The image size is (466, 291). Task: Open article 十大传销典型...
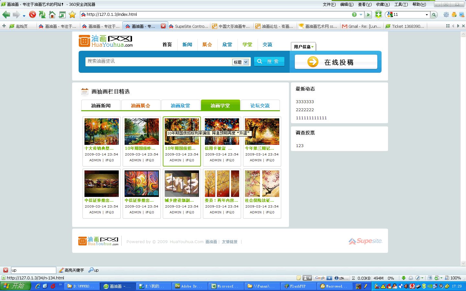point(99,148)
